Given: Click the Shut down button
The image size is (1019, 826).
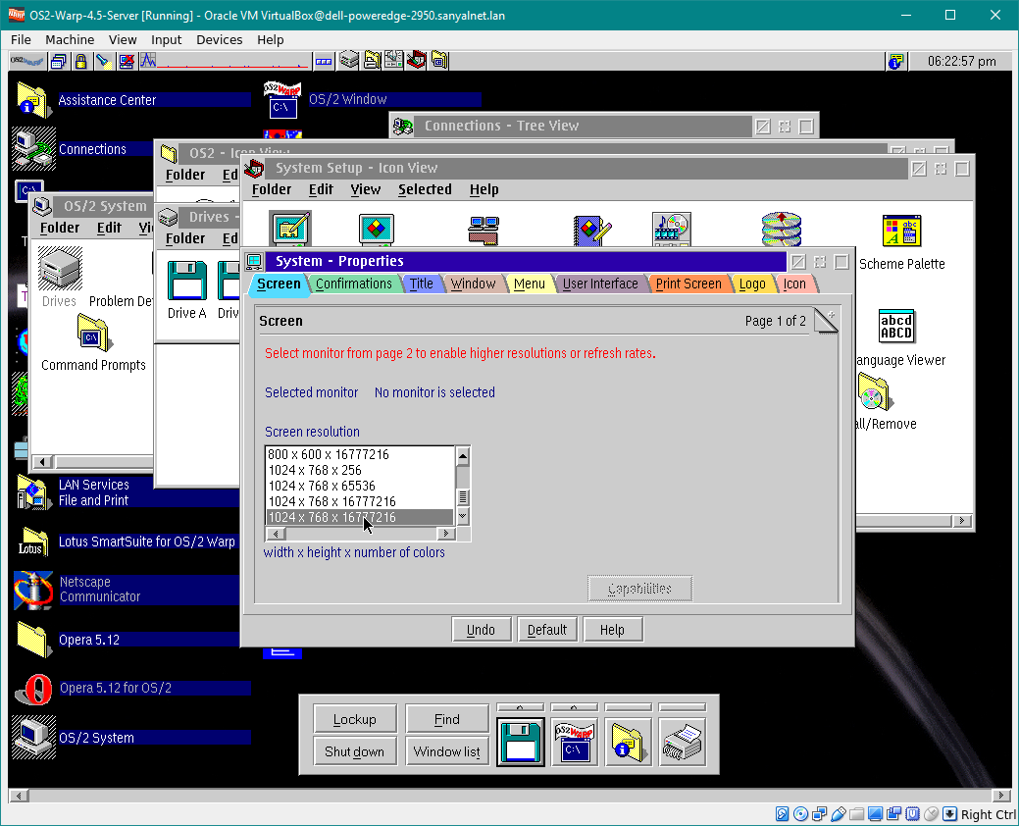Looking at the screenshot, I should point(355,751).
